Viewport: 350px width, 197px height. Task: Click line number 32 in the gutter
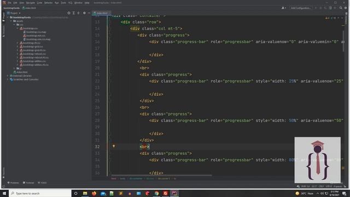pyautogui.click(x=97, y=147)
